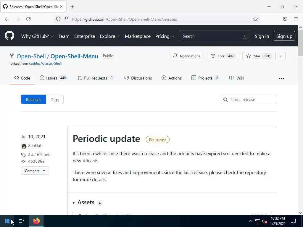The width and height of the screenshot is (303, 227).
Task: Go back with the browser back arrow
Action: (x=7, y=19)
